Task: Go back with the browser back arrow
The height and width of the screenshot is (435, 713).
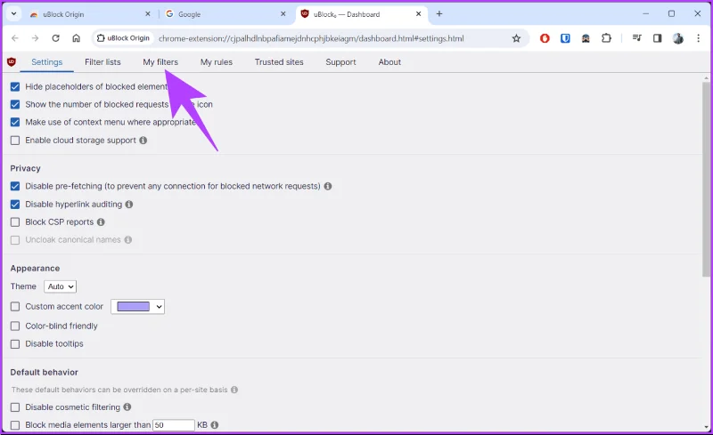Action: tap(15, 38)
